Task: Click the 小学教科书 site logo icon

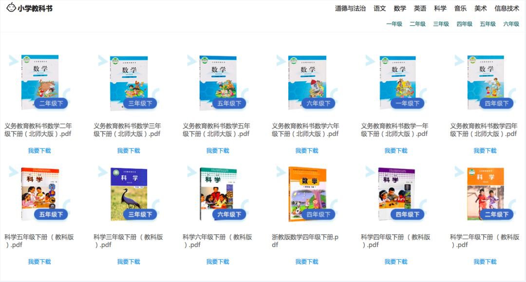Action: 11,7
